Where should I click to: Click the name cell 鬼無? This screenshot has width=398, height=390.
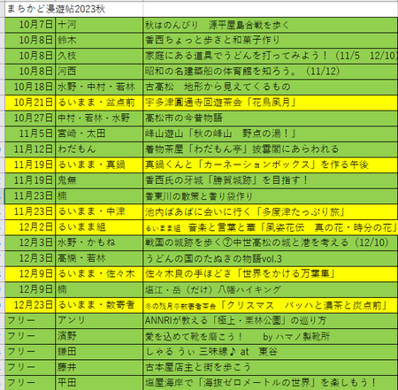pyautogui.click(x=99, y=180)
